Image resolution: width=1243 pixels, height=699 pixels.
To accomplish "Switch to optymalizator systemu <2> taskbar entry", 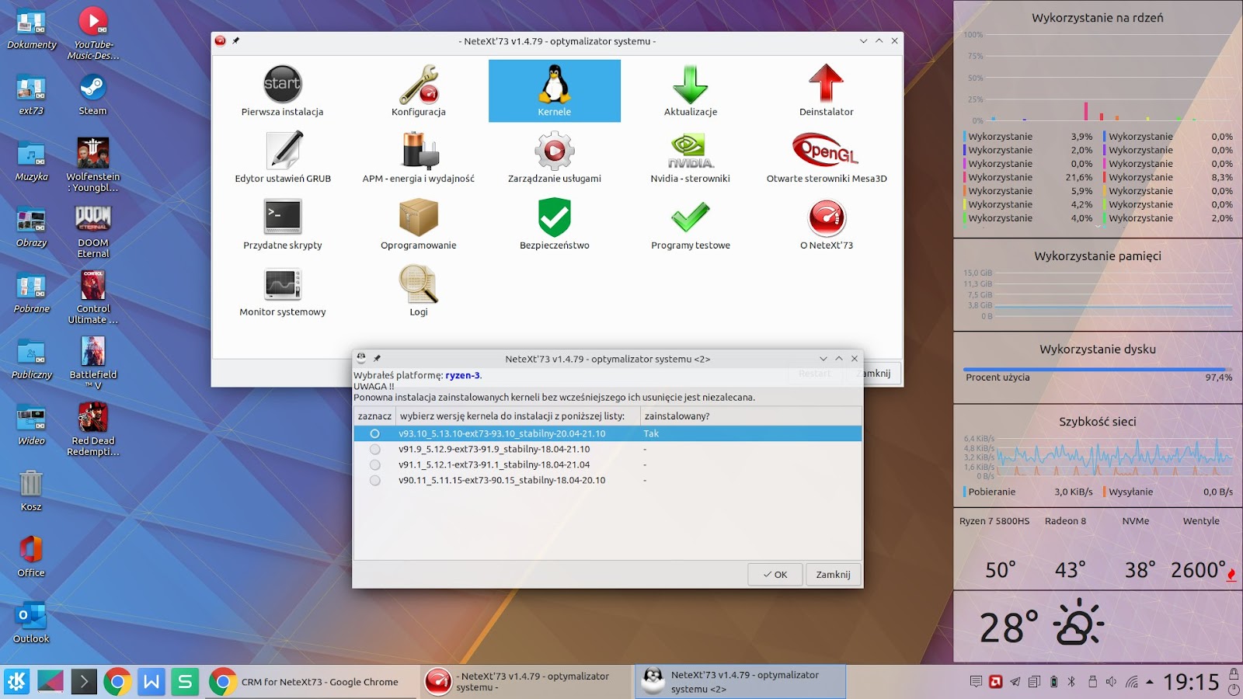I will coord(740,682).
